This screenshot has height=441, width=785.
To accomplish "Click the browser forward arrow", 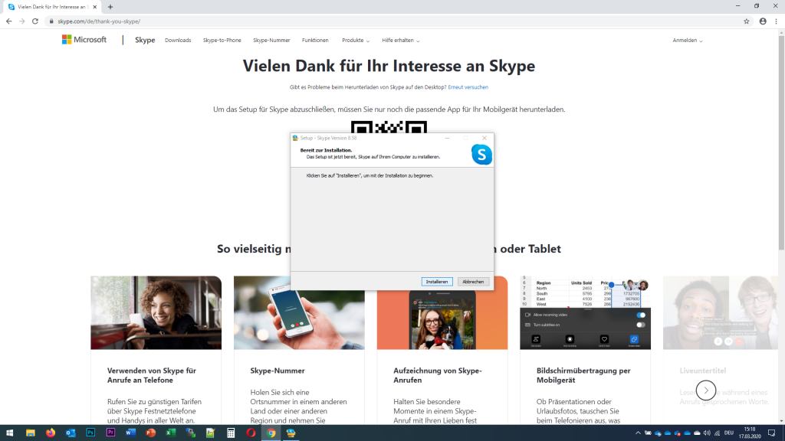I will coord(22,21).
